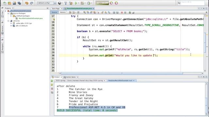
Task: Switch to the Action Items tab
Action: (71, 77)
